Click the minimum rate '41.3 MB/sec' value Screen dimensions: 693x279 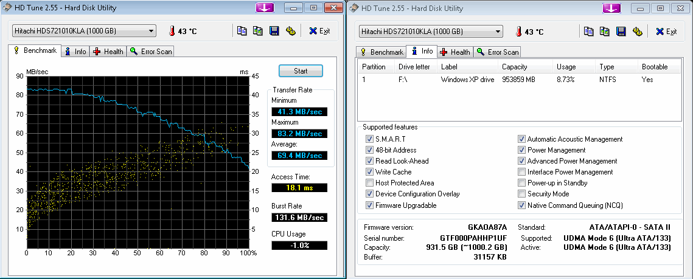(299, 112)
